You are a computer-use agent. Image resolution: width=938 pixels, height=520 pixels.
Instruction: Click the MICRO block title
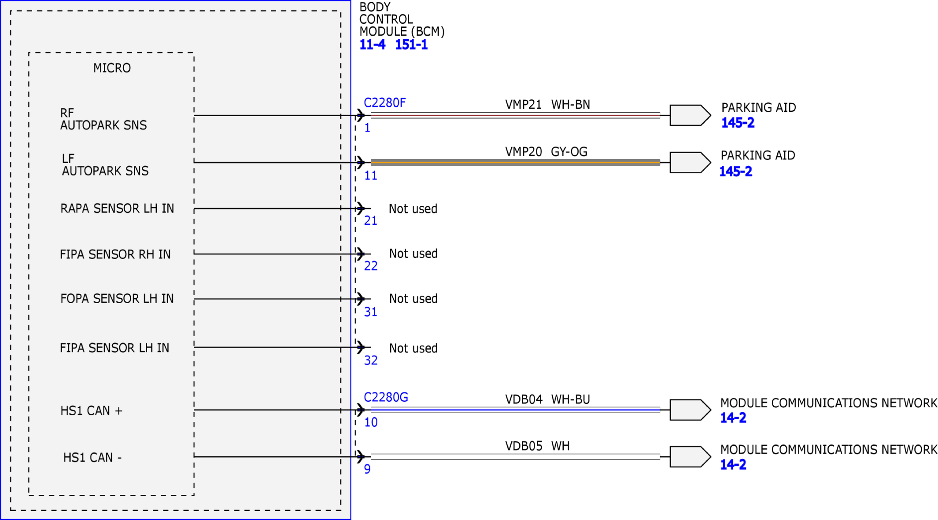pos(112,68)
